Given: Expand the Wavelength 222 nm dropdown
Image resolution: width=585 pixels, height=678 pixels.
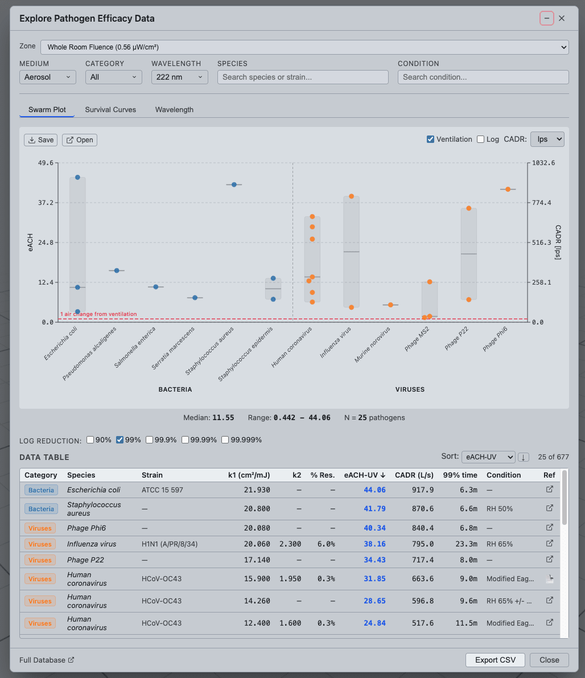Looking at the screenshot, I should (x=179, y=77).
